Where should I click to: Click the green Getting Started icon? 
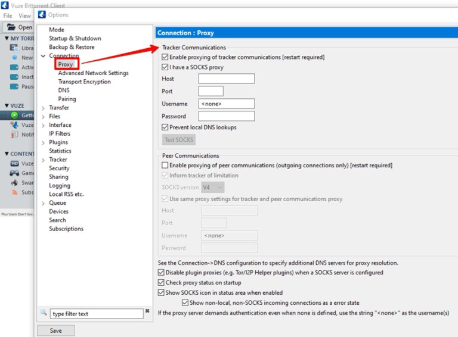coord(14,115)
